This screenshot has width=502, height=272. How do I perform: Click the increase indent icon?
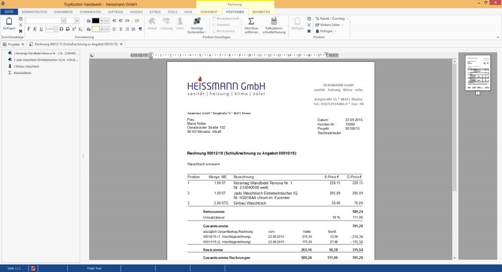tap(121, 21)
